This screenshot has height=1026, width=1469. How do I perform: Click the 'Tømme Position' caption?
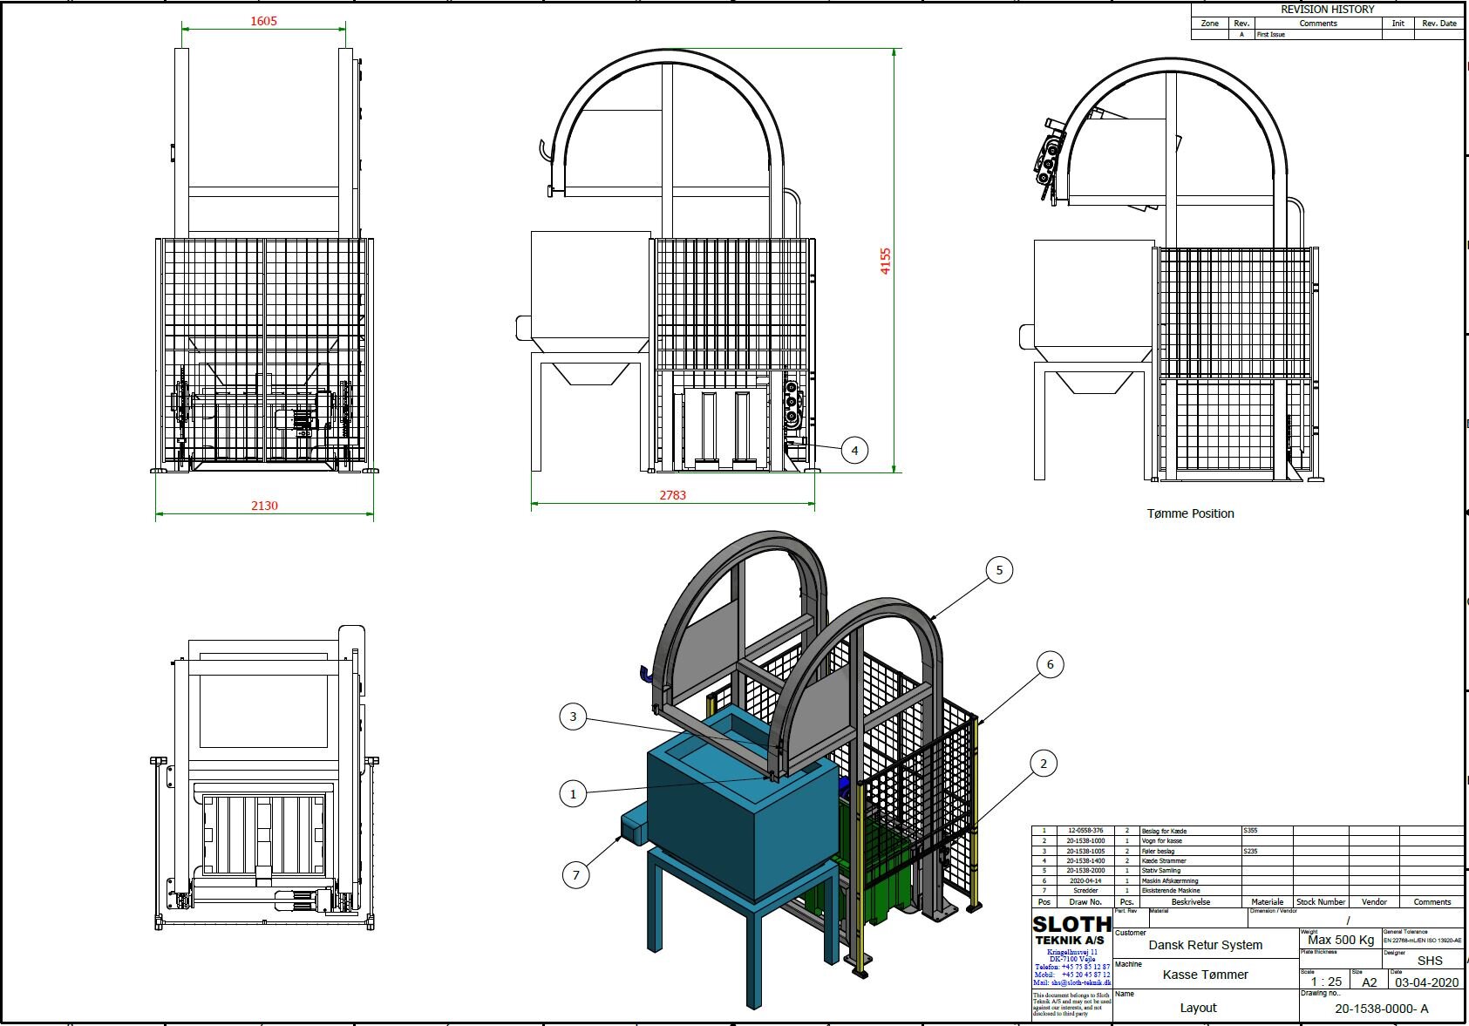coord(1190,513)
